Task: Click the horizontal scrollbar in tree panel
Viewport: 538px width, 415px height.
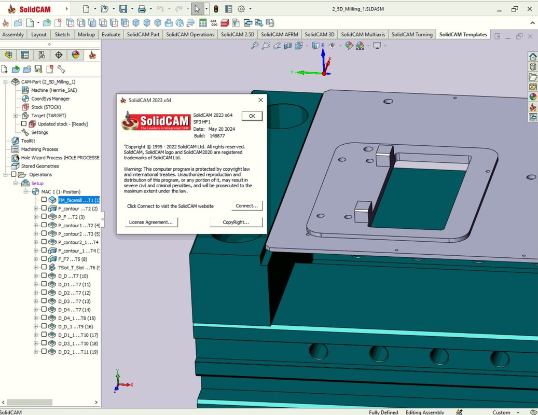Action: click(30, 402)
